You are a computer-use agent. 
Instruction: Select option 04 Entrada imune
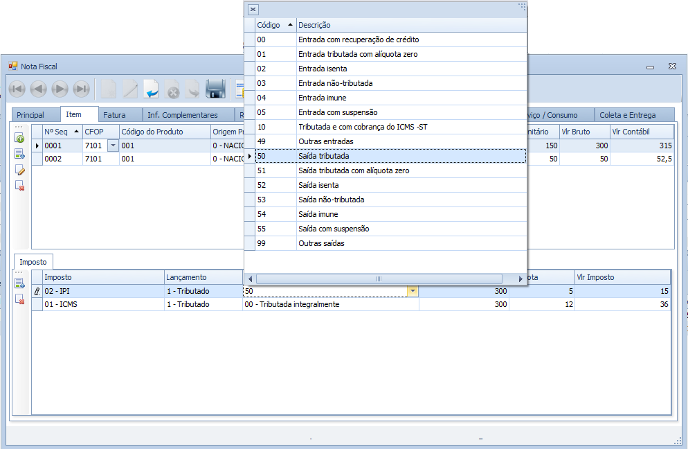click(x=390, y=98)
